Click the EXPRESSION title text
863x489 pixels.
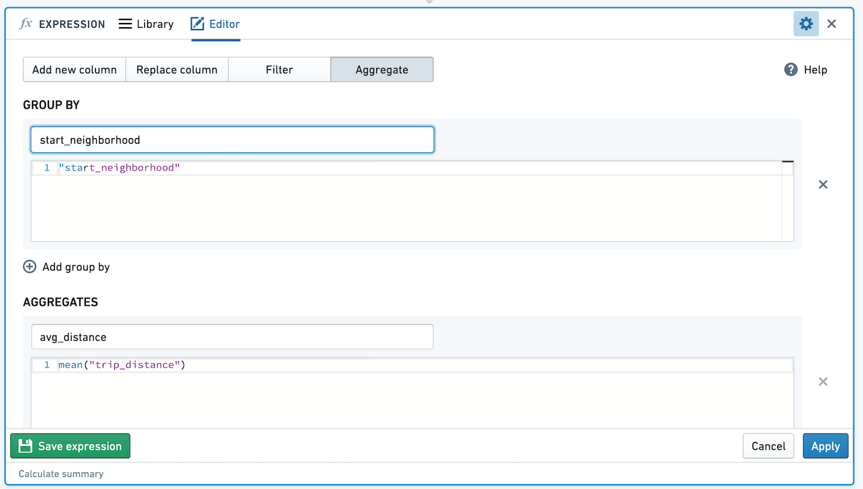point(72,24)
